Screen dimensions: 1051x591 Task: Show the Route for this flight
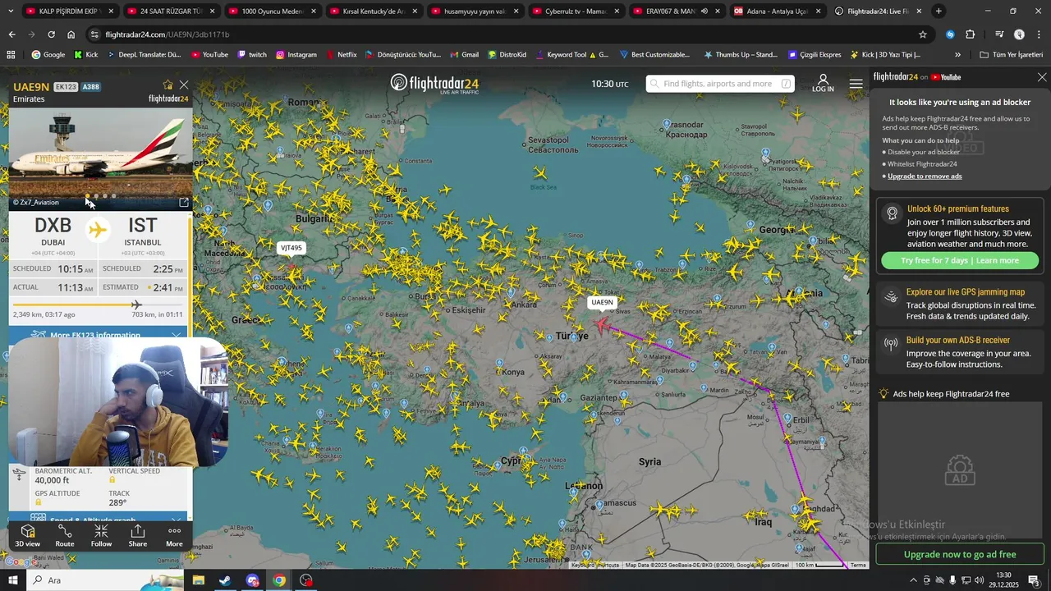pyautogui.click(x=65, y=535)
